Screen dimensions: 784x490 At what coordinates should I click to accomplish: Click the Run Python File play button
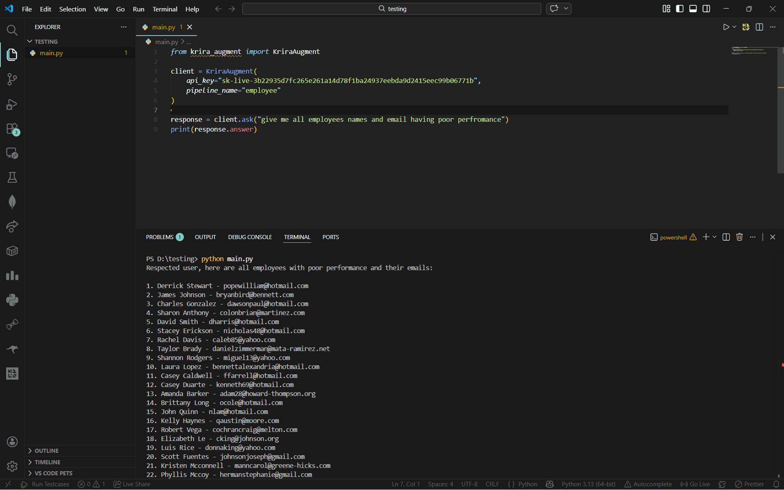tap(726, 27)
